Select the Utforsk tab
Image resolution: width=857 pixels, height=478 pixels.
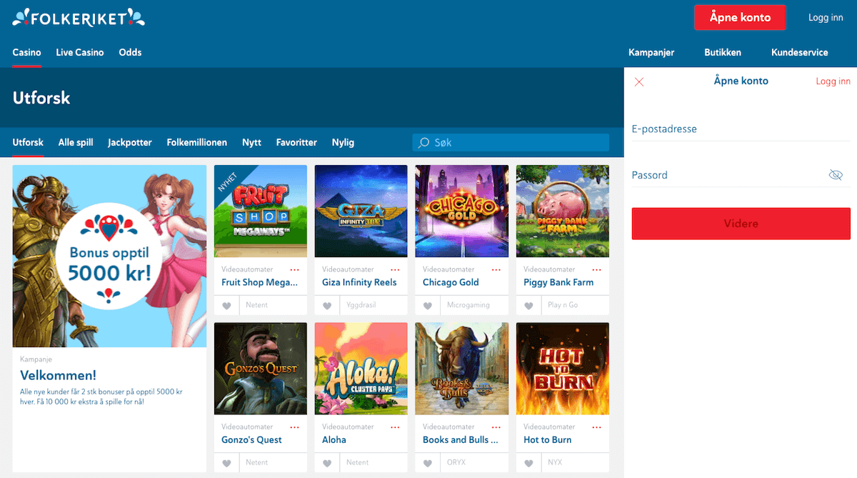tap(28, 142)
